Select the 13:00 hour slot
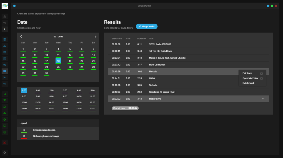 click(38, 102)
